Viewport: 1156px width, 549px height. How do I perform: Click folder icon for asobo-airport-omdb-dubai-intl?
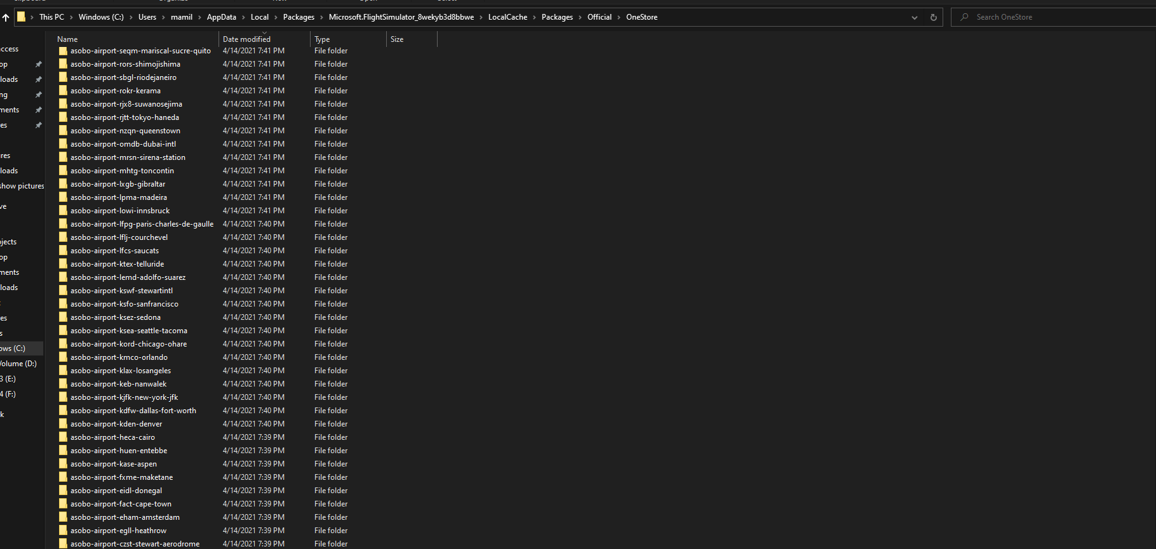click(63, 144)
